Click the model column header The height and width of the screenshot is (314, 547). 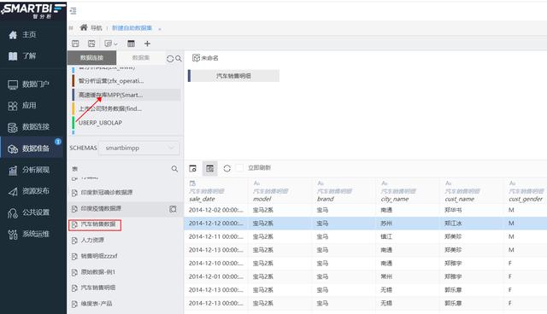tap(262, 199)
